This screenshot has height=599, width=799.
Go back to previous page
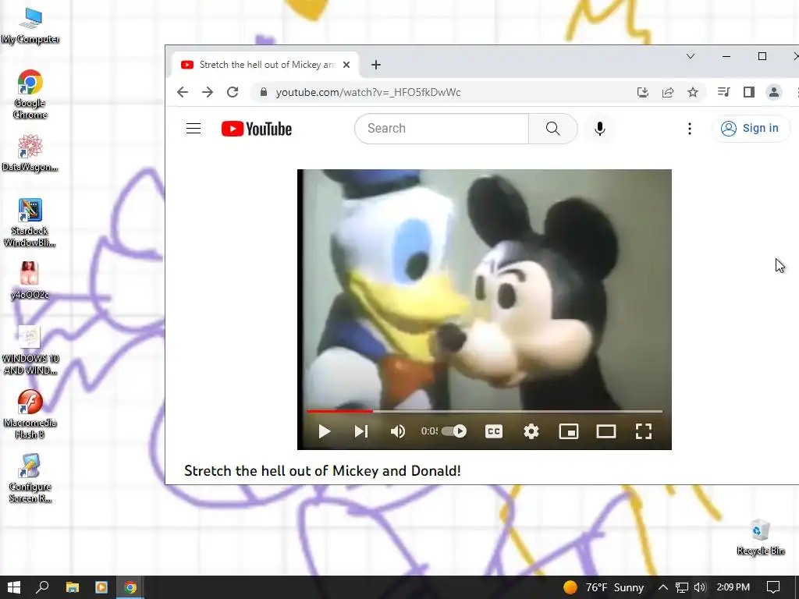tap(183, 92)
